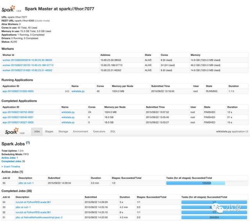Select the Jobs tab
The image size is (250, 221).
[37, 132]
